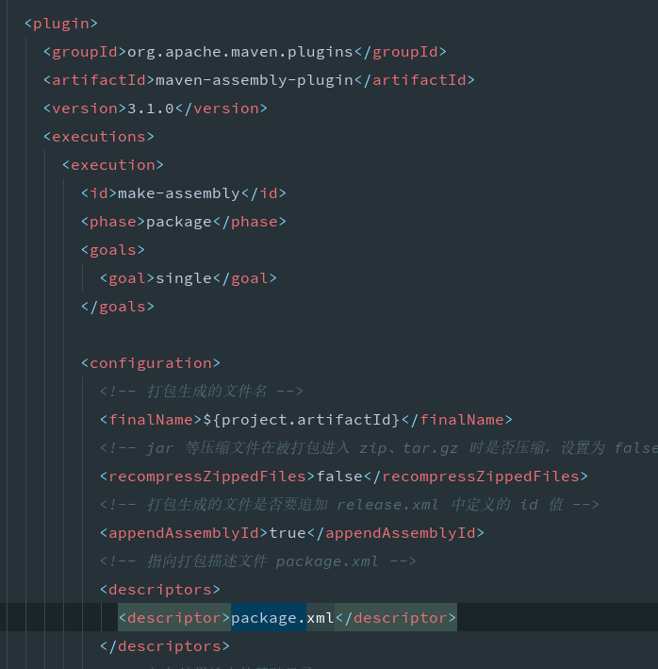Click the executions opening tag
The height and width of the screenshot is (669, 658).
pos(98,137)
